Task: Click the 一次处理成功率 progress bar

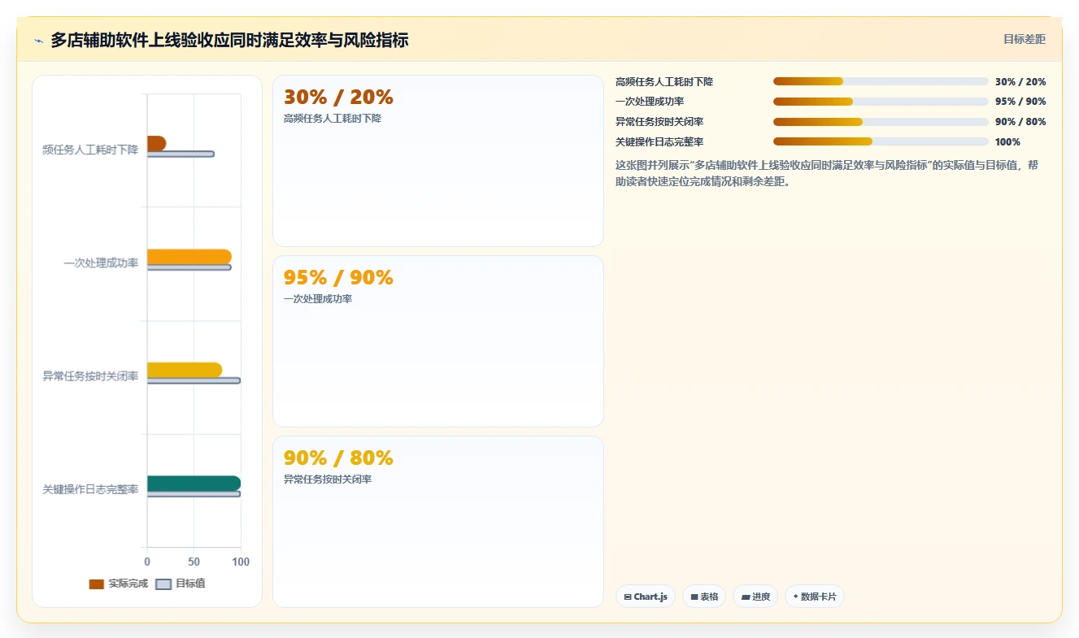Action: coord(881,102)
